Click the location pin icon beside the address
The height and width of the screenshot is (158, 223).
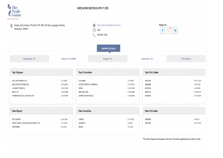pyautogui.click(x=11, y=26)
